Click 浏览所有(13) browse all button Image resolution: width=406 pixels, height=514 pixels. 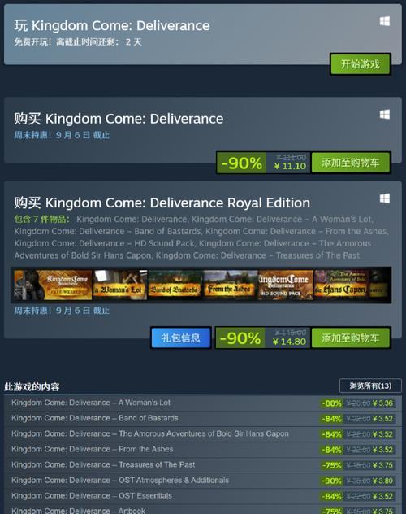(370, 385)
